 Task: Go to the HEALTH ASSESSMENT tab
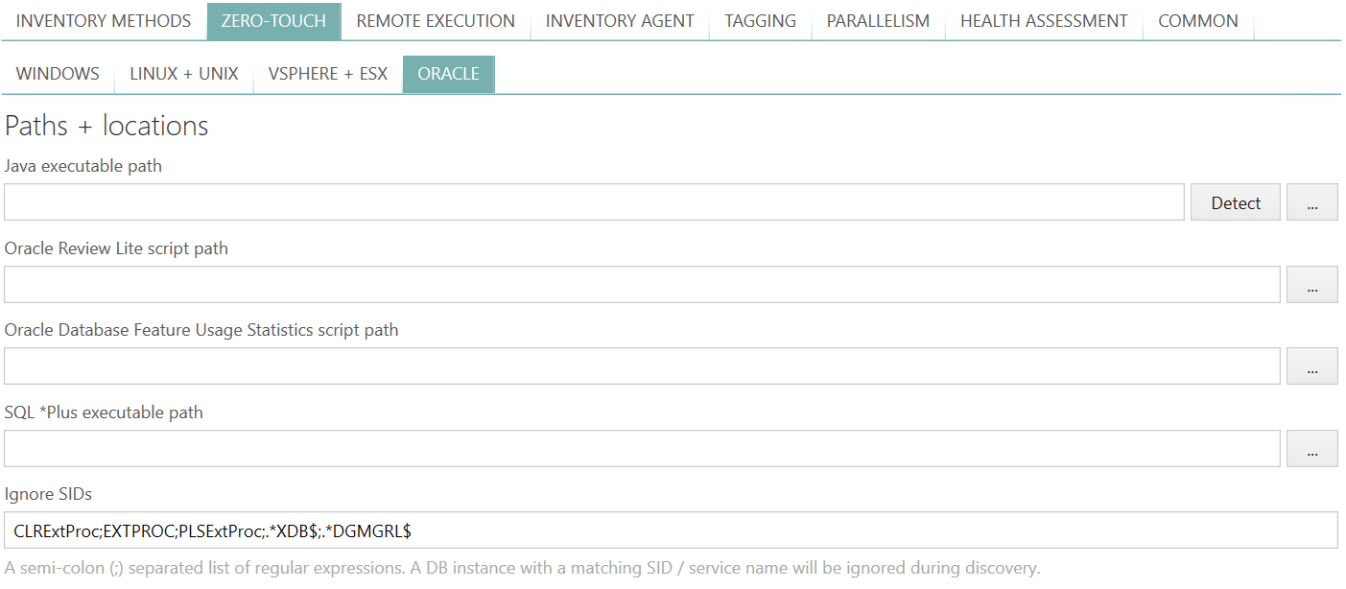[x=1044, y=20]
